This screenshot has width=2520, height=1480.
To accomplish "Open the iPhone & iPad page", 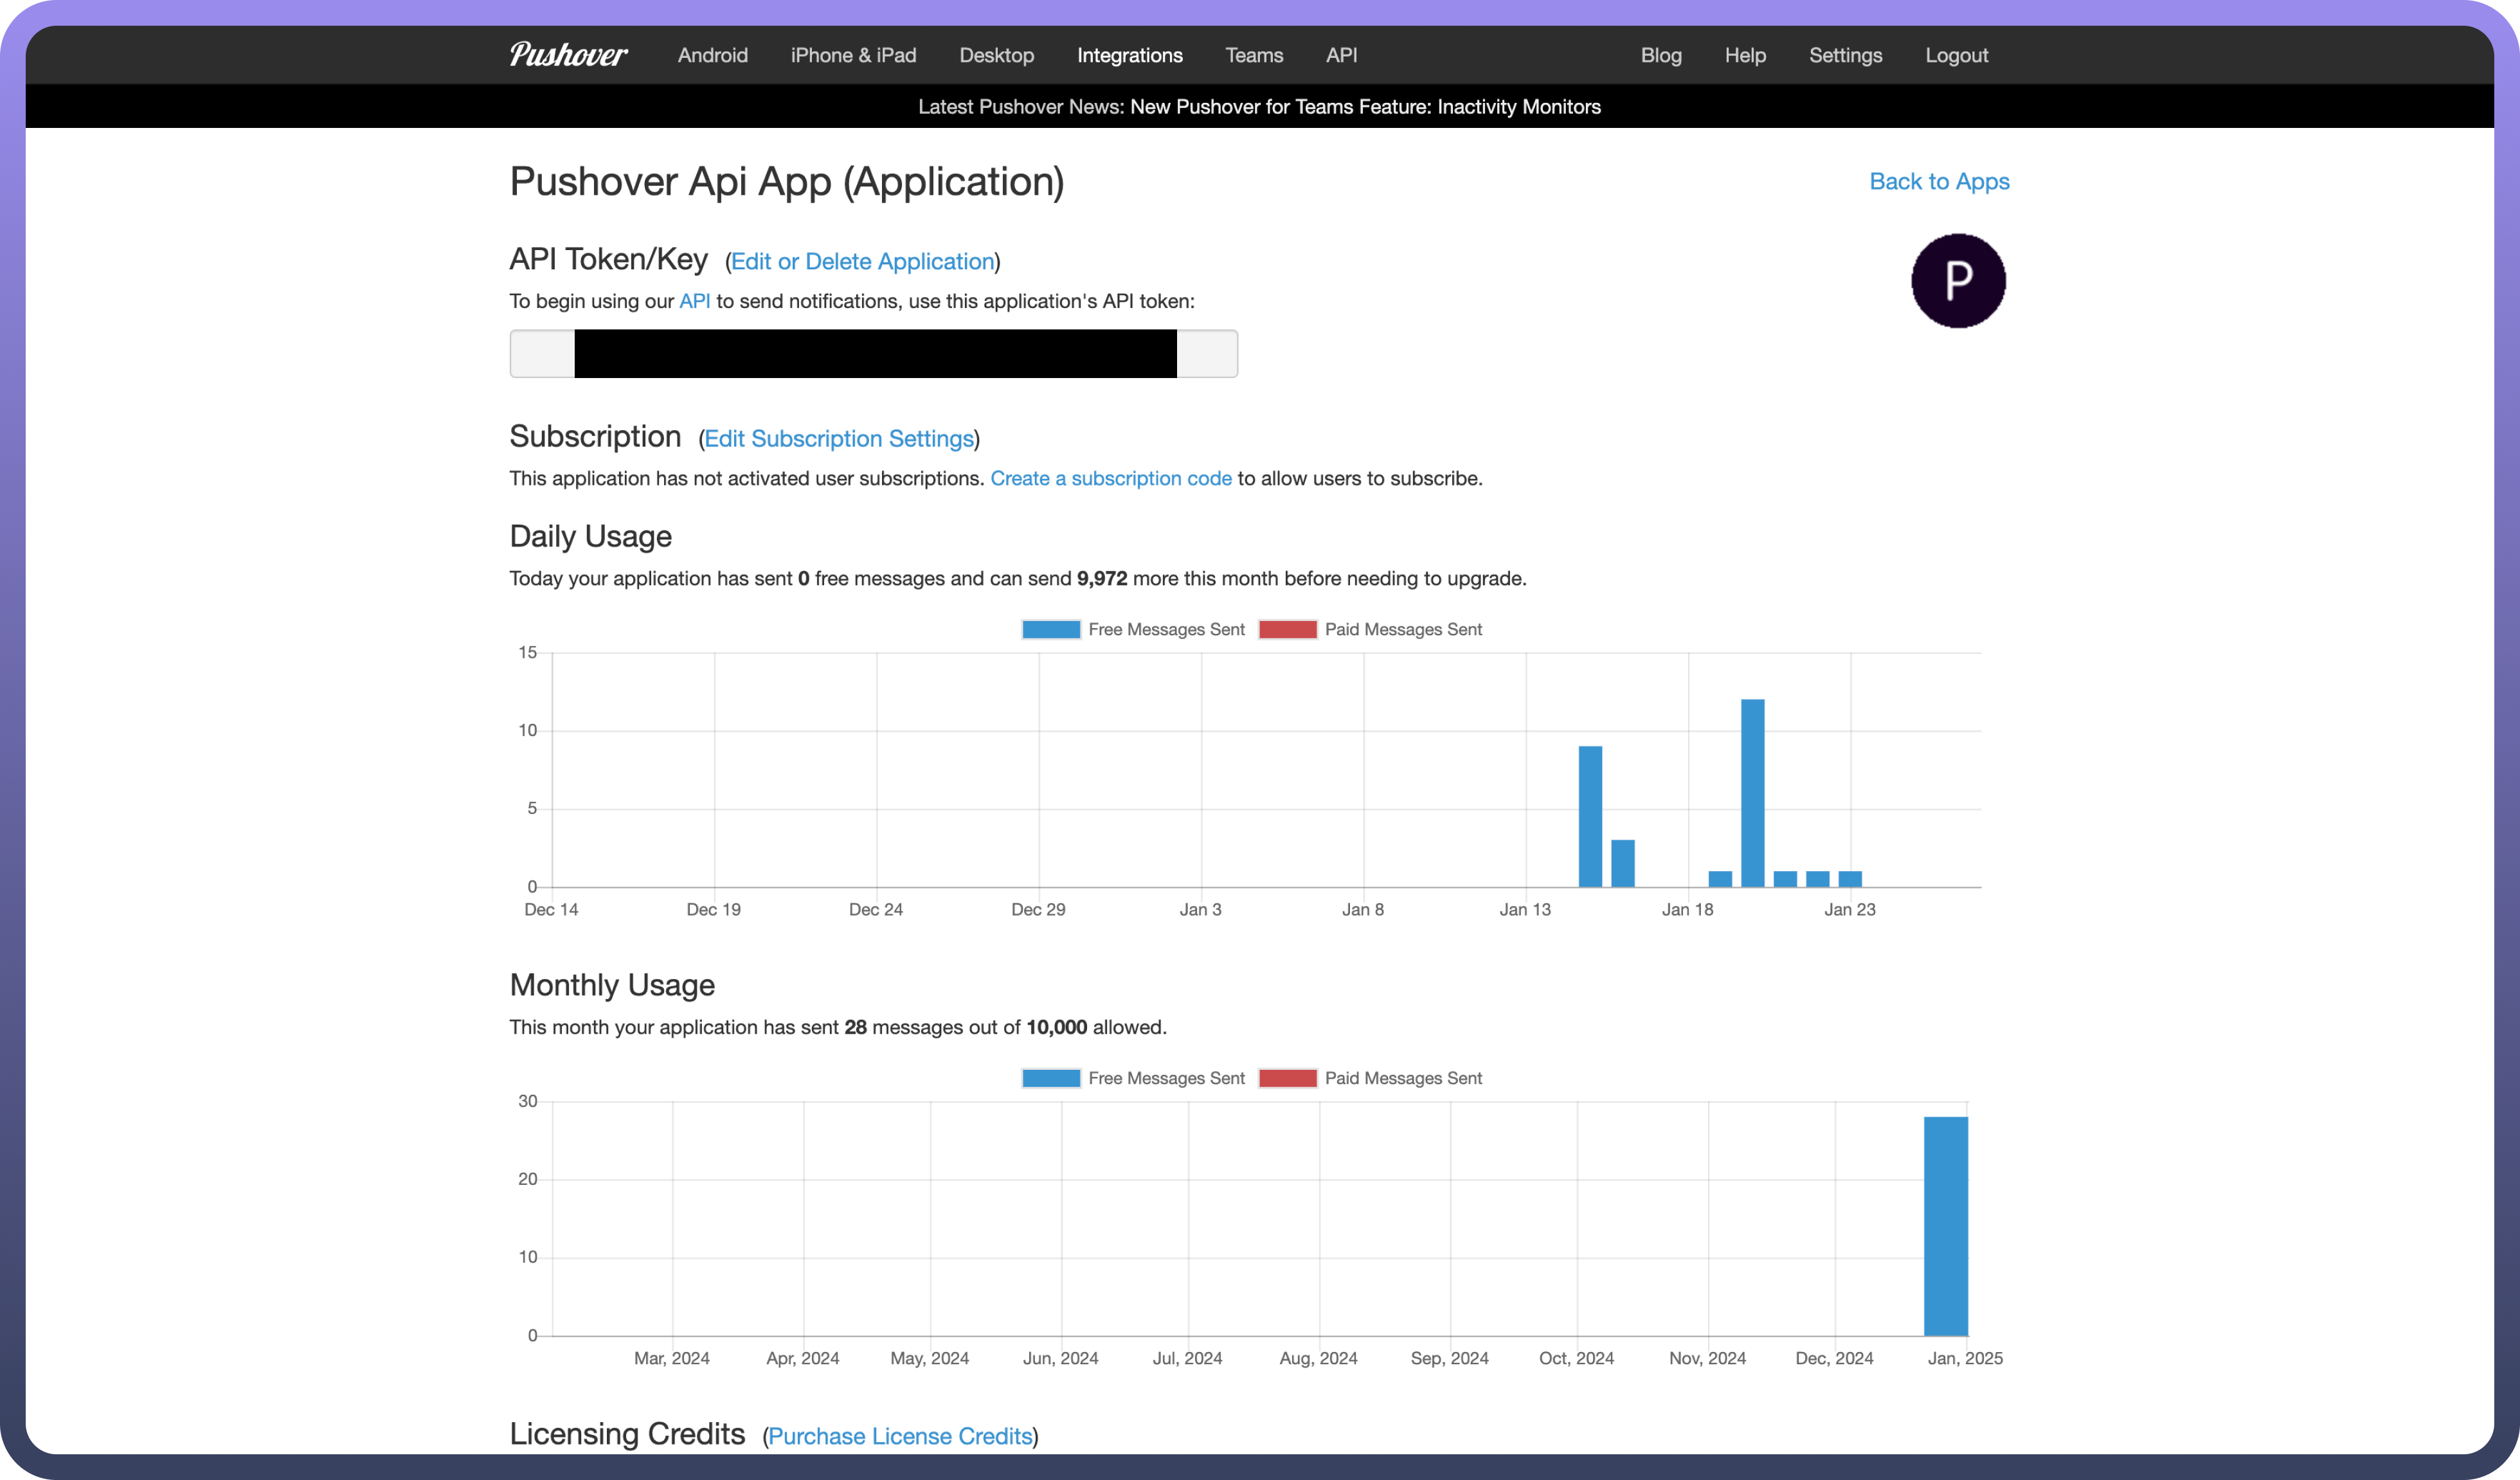I will click(853, 55).
